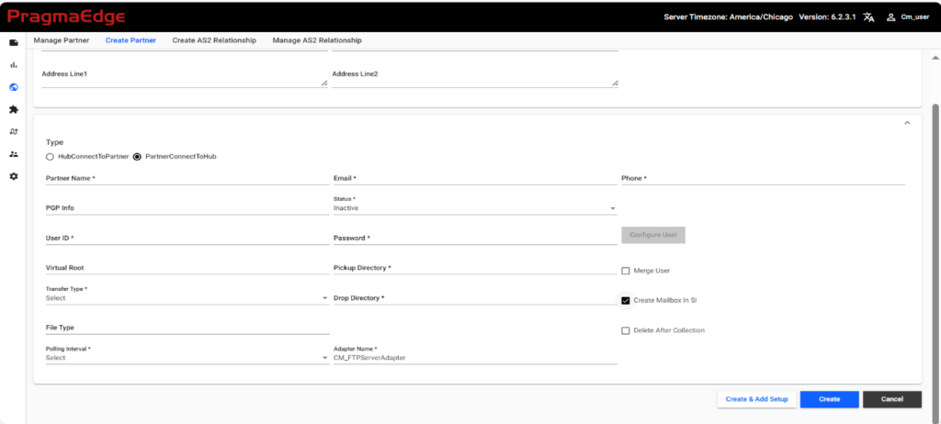Focus the PGP Info field
Screen dimensions: 941x424
click(x=187, y=207)
